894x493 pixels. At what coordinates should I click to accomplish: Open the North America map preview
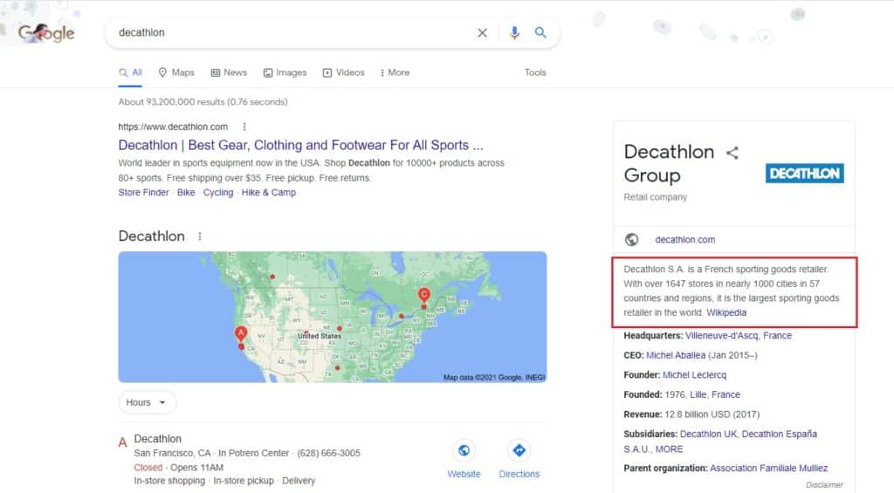(333, 317)
